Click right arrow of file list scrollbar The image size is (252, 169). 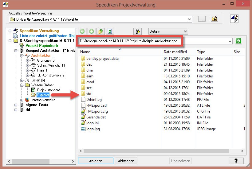tap(242, 151)
